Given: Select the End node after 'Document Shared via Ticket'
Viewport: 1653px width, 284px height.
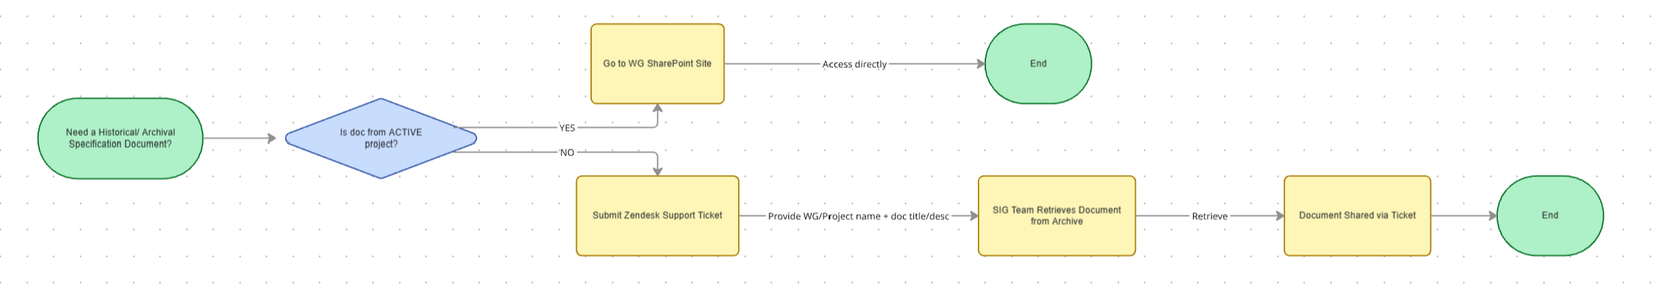Looking at the screenshot, I should click(x=1550, y=216).
